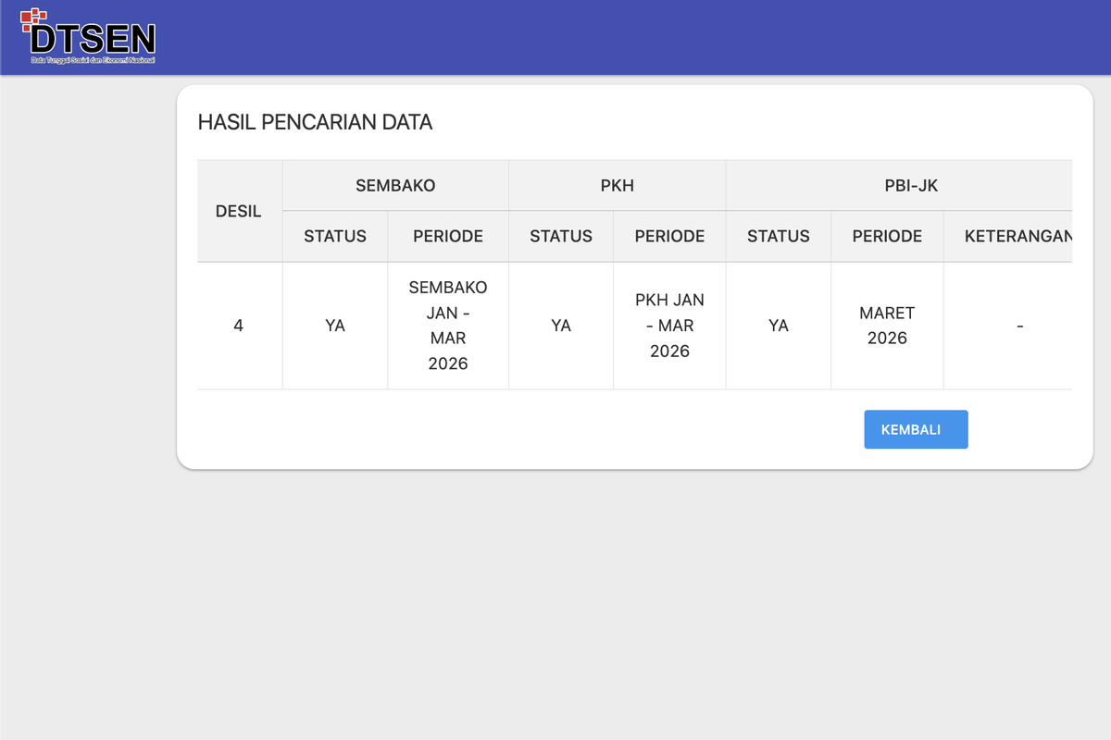This screenshot has height=740, width=1111.
Task: Click the PKH JAN - MAR 2026 cell
Action: [x=669, y=326]
